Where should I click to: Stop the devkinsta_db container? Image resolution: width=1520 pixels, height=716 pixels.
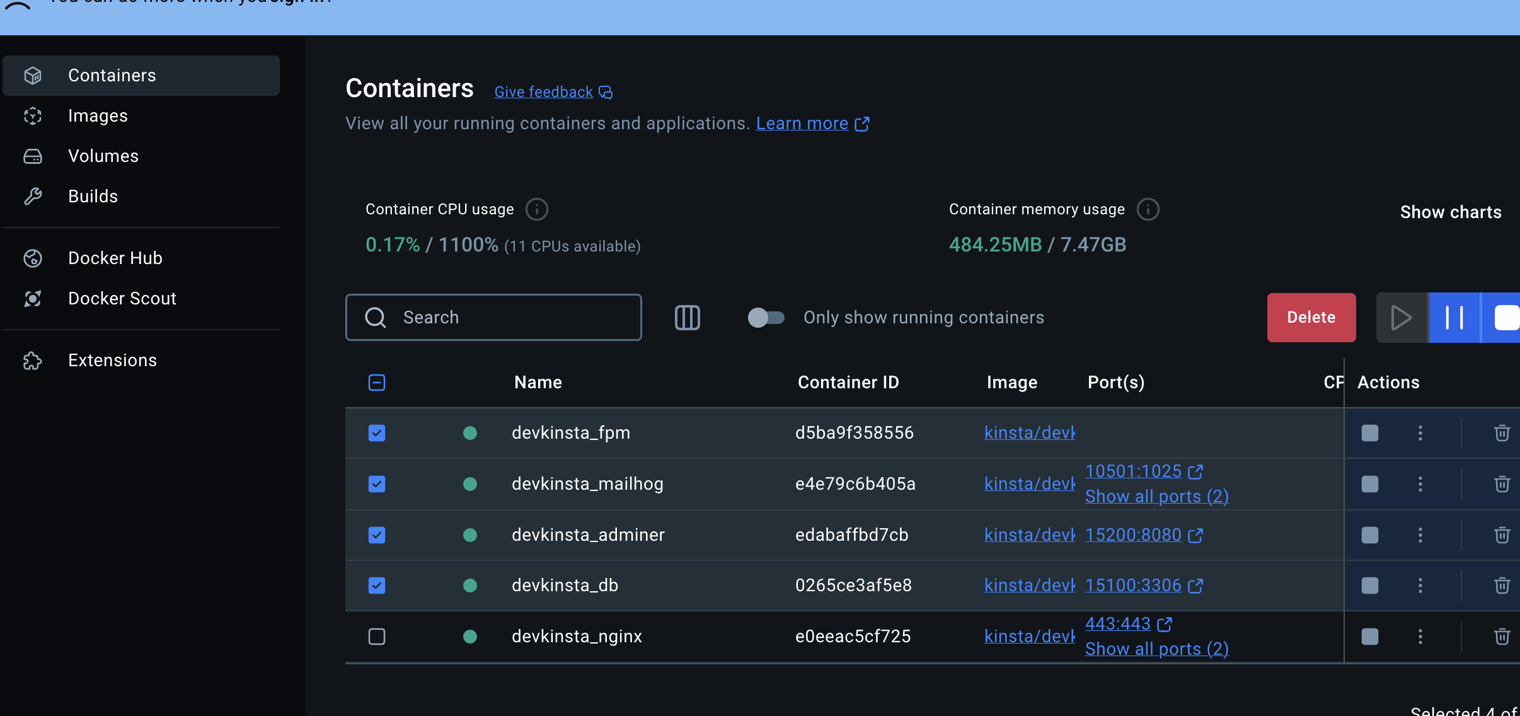click(x=1369, y=586)
